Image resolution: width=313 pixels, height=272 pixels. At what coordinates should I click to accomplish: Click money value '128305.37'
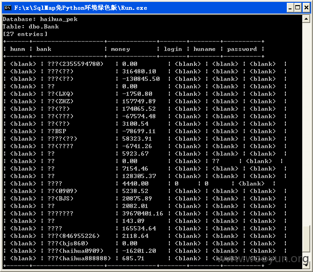point(139,176)
